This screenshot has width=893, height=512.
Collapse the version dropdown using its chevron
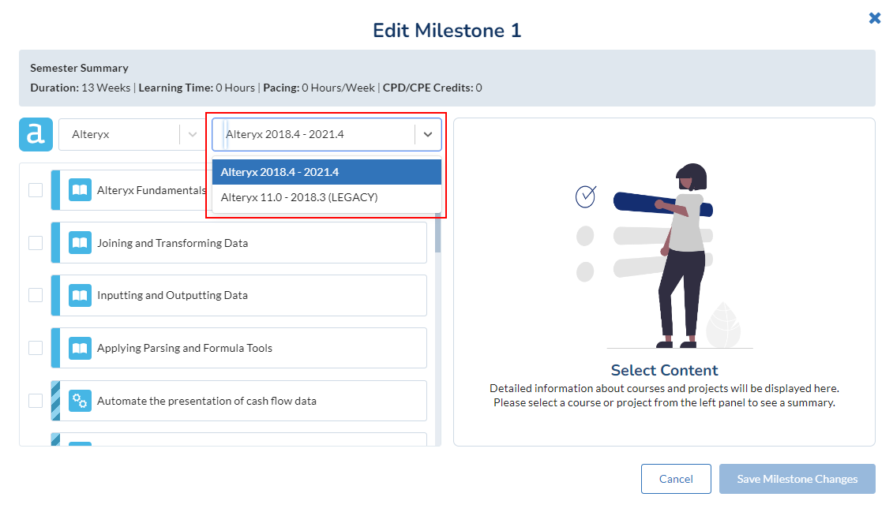(428, 134)
